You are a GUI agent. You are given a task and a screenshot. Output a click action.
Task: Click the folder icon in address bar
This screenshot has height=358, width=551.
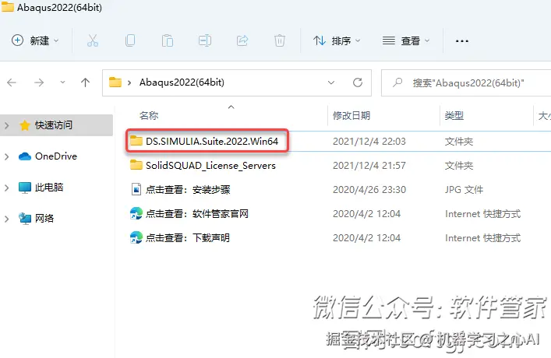(115, 82)
